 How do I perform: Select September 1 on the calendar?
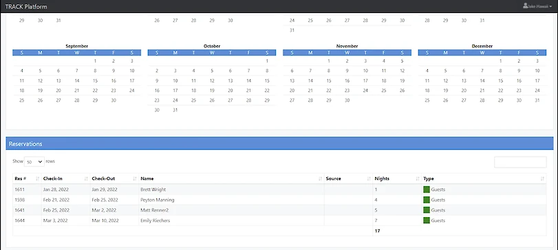(x=95, y=60)
